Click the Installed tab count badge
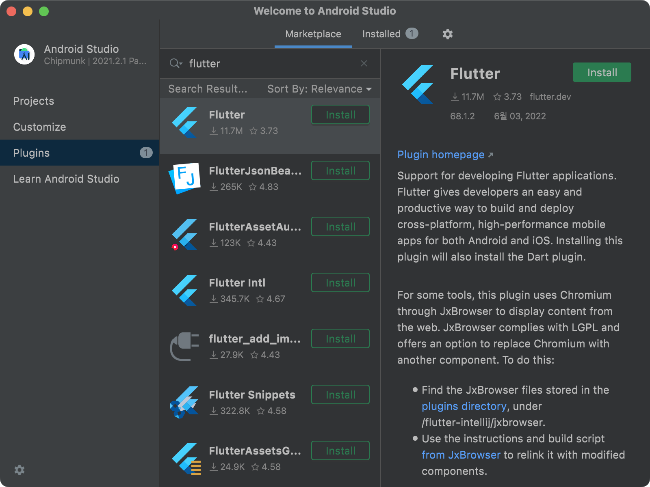 (x=412, y=34)
